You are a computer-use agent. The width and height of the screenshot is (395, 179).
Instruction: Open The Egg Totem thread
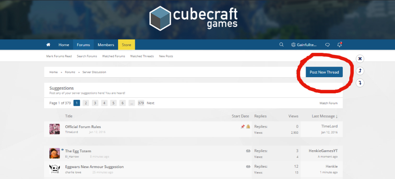pyautogui.click(x=78, y=151)
